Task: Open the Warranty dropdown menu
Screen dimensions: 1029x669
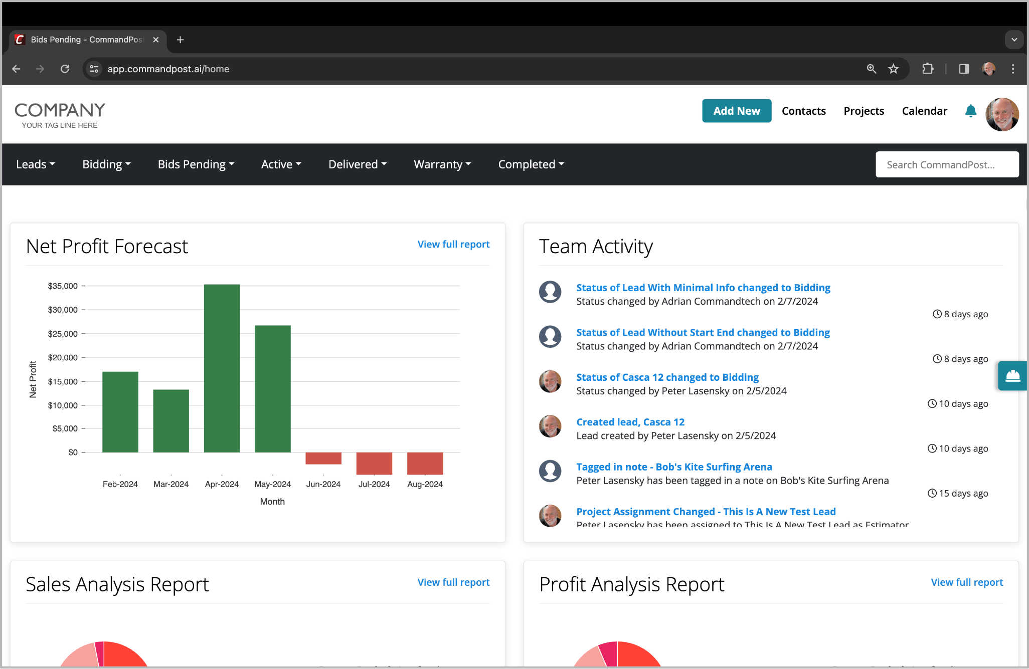Action: [x=442, y=164]
